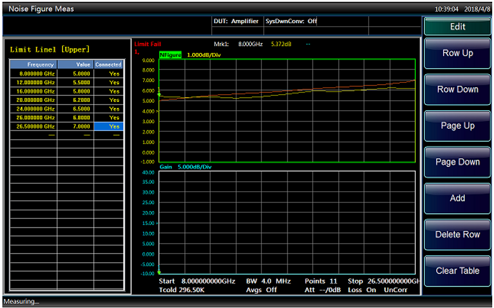Toggle Connected 'Yes' for 8 GHz row
The height and width of the screenshot is (308, 494).
(109, 73)
